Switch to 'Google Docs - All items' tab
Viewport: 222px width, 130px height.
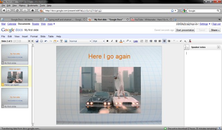click(x=22, y=20)
